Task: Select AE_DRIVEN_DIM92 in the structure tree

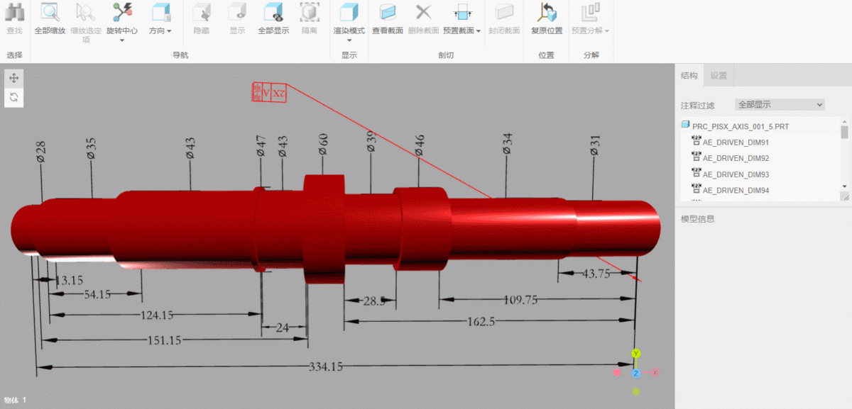Action: point(736,158)
